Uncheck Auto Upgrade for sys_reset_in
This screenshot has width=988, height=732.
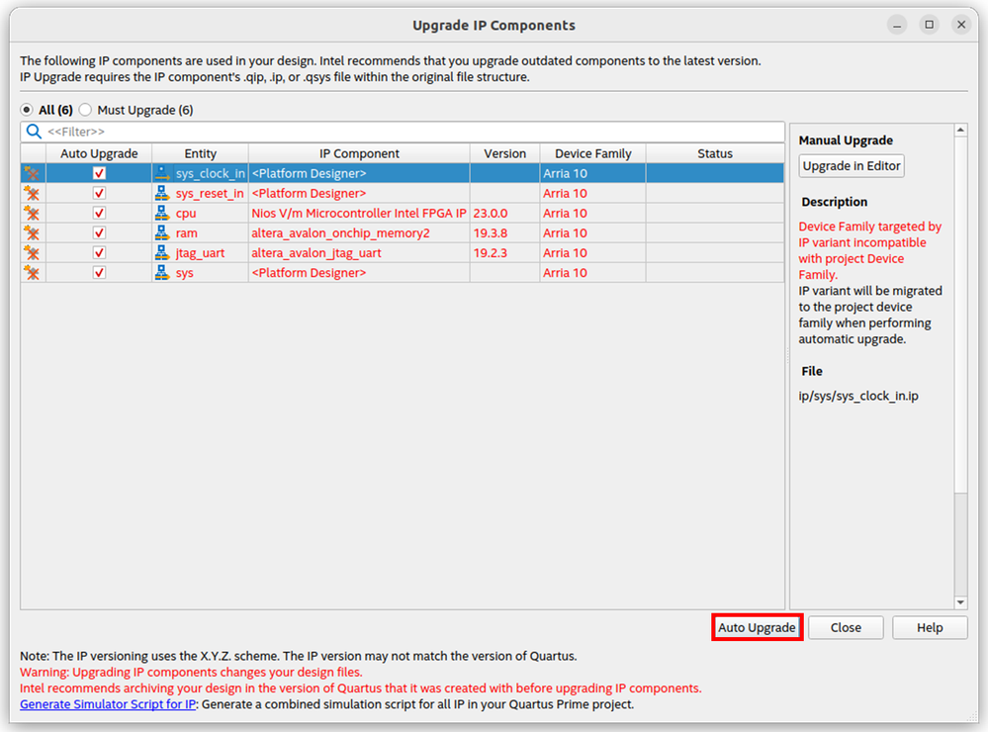coord(99,193)
